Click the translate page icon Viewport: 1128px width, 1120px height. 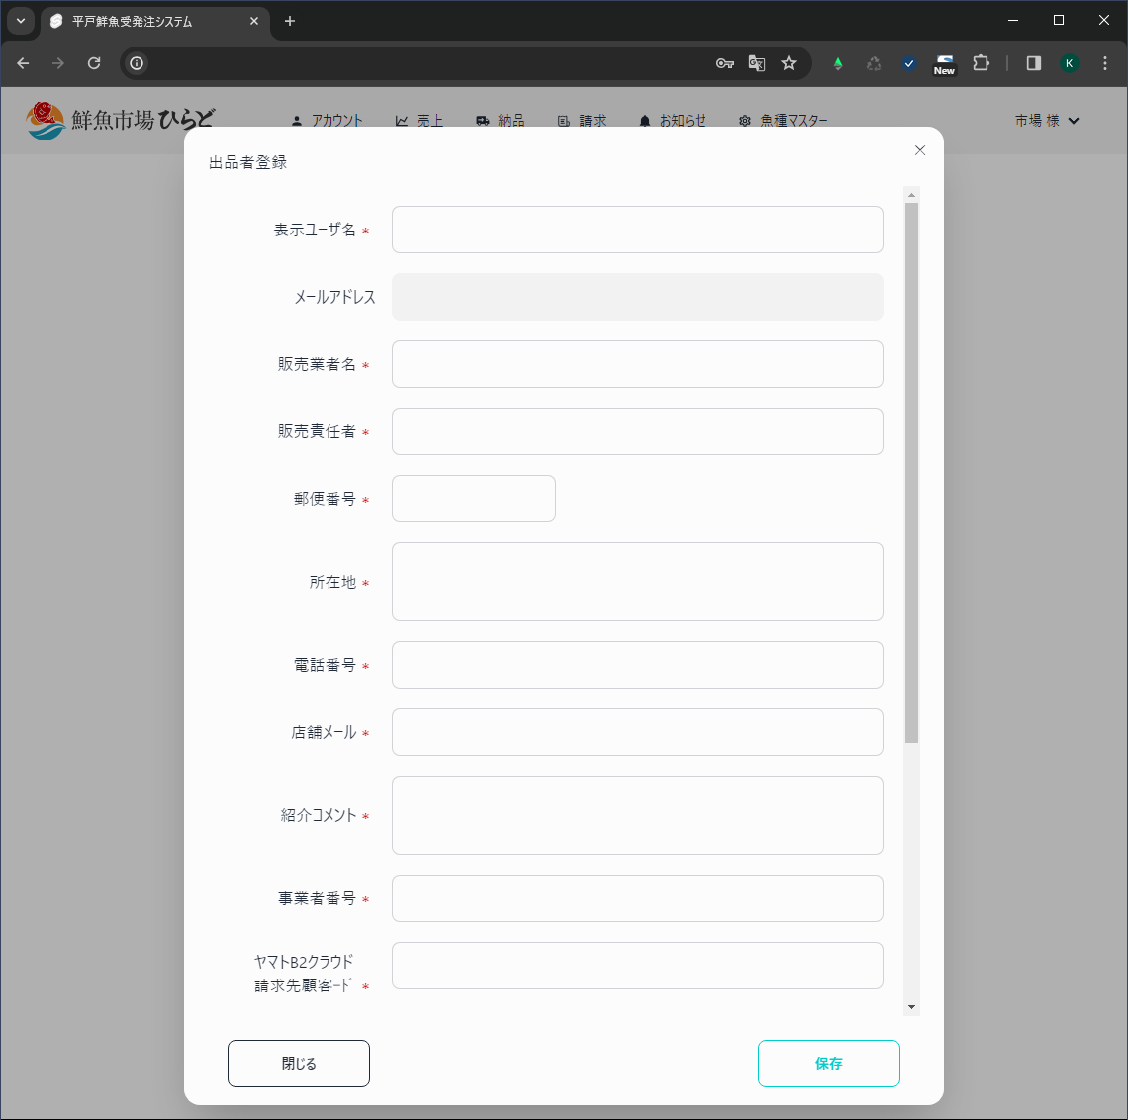[x=757, y=63]
